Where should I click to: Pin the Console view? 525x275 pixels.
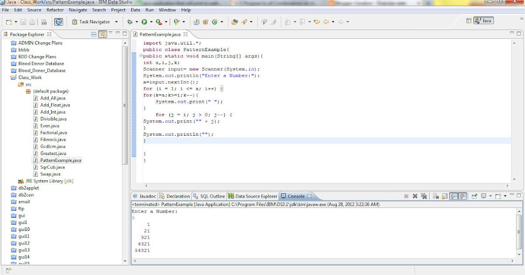474,196
